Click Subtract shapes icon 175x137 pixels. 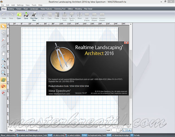pyautogui.click(x=94, y=17)
